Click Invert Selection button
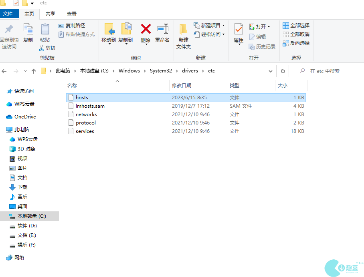Viewport: 364px width, 277px height. pos(296,43)
